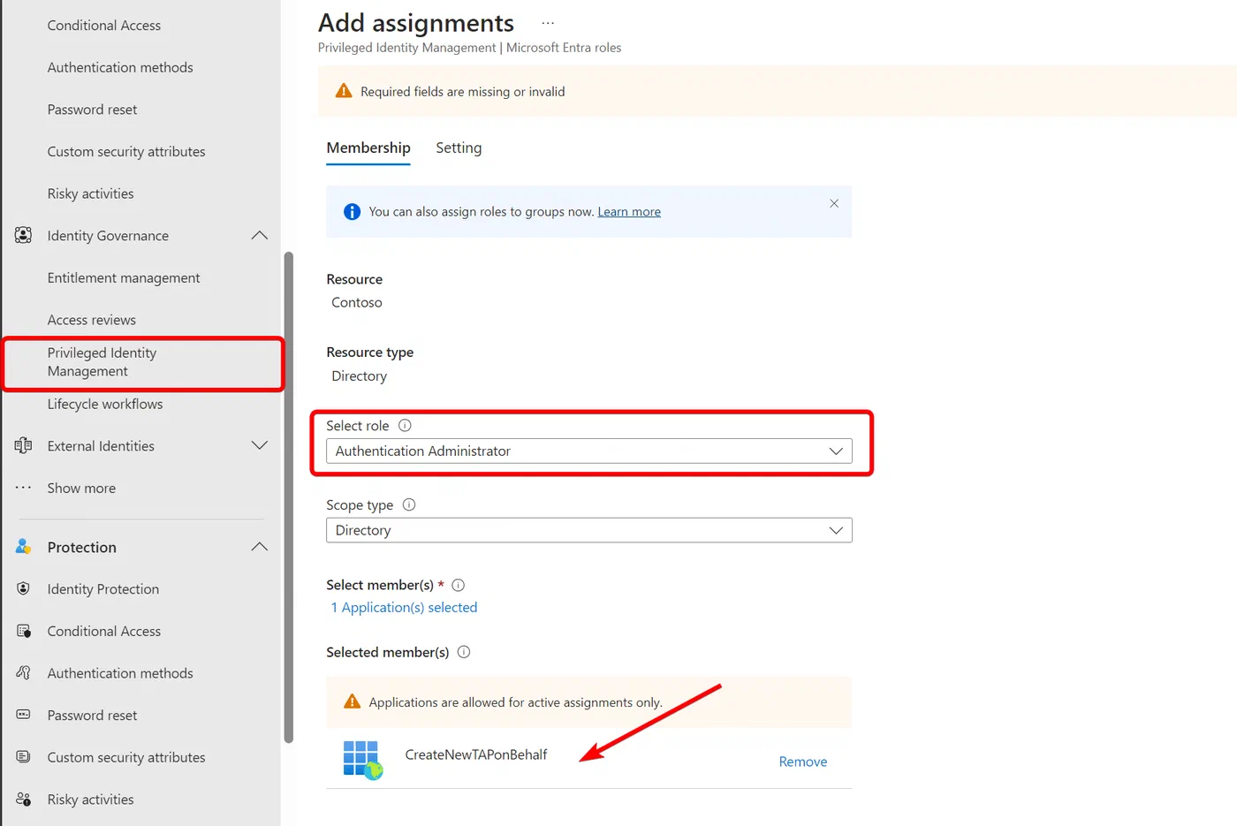
Task: Collapse the Protection section chevron
Action: pyautogui.click(x=259, y=547)
